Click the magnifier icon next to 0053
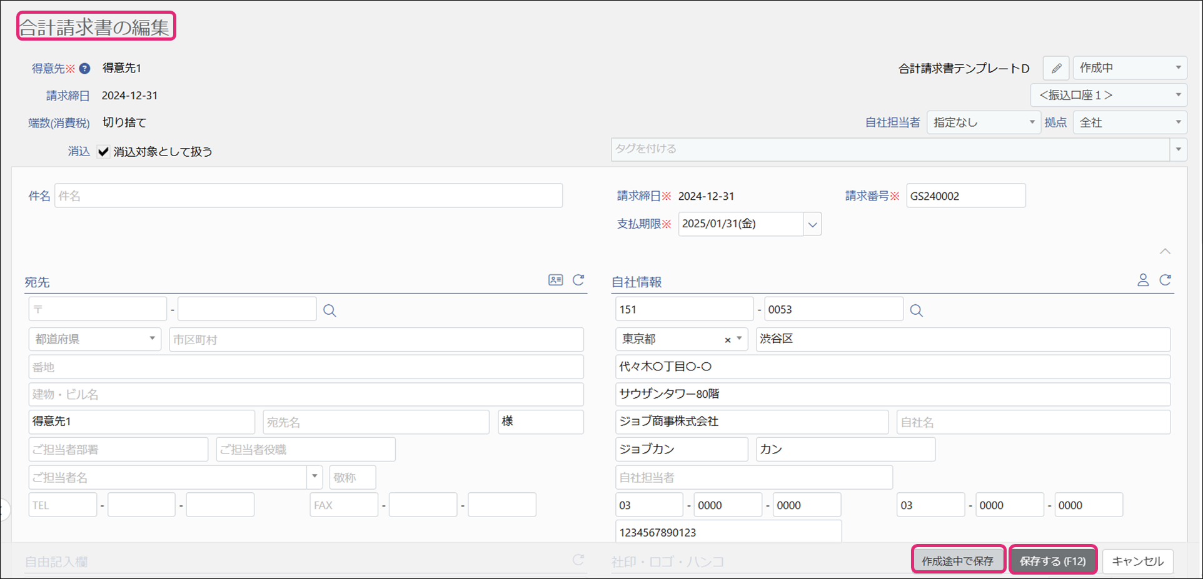Viewport: 1203px width, 579px height. 916,310
